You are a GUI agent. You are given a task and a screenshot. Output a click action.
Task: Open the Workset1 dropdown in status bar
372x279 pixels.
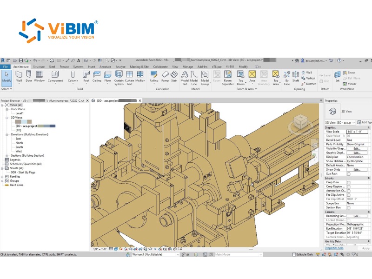(178, 254)
